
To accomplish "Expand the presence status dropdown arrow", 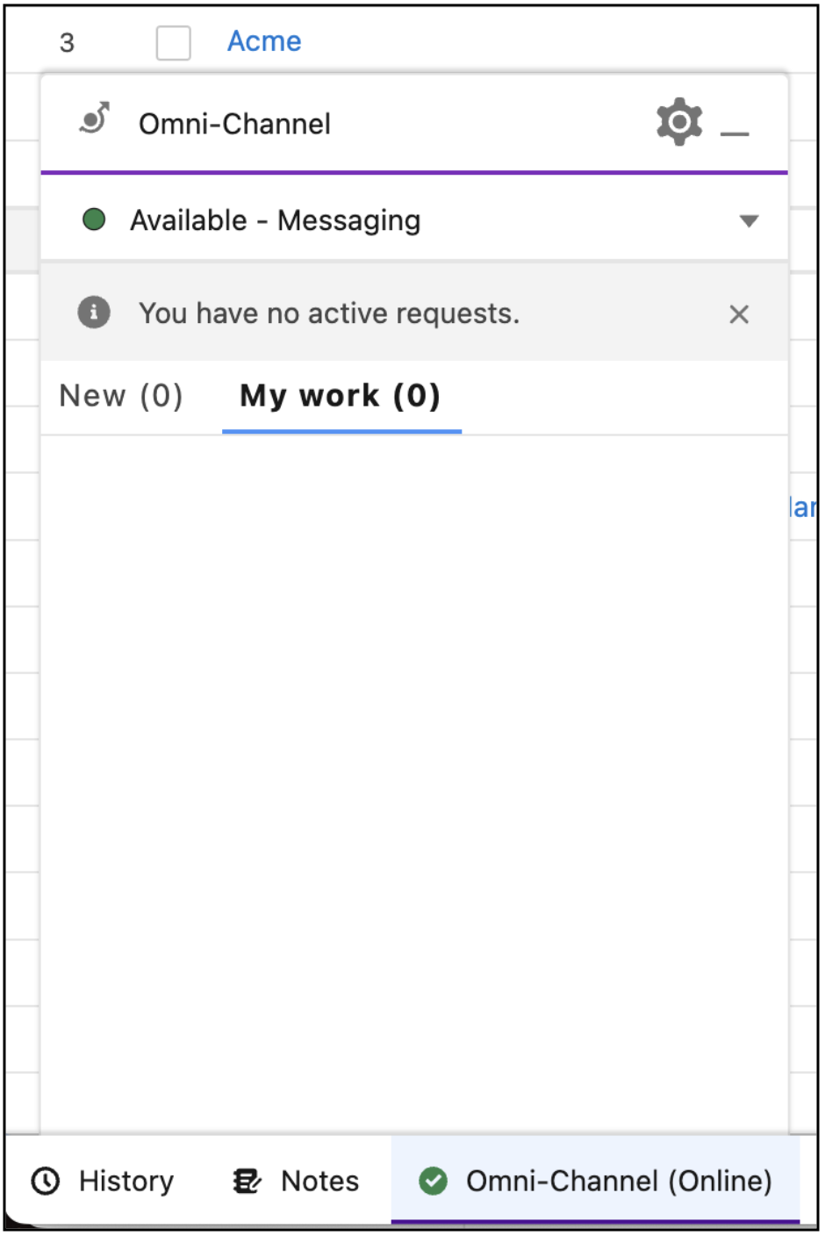I will [x=749, y=221].
